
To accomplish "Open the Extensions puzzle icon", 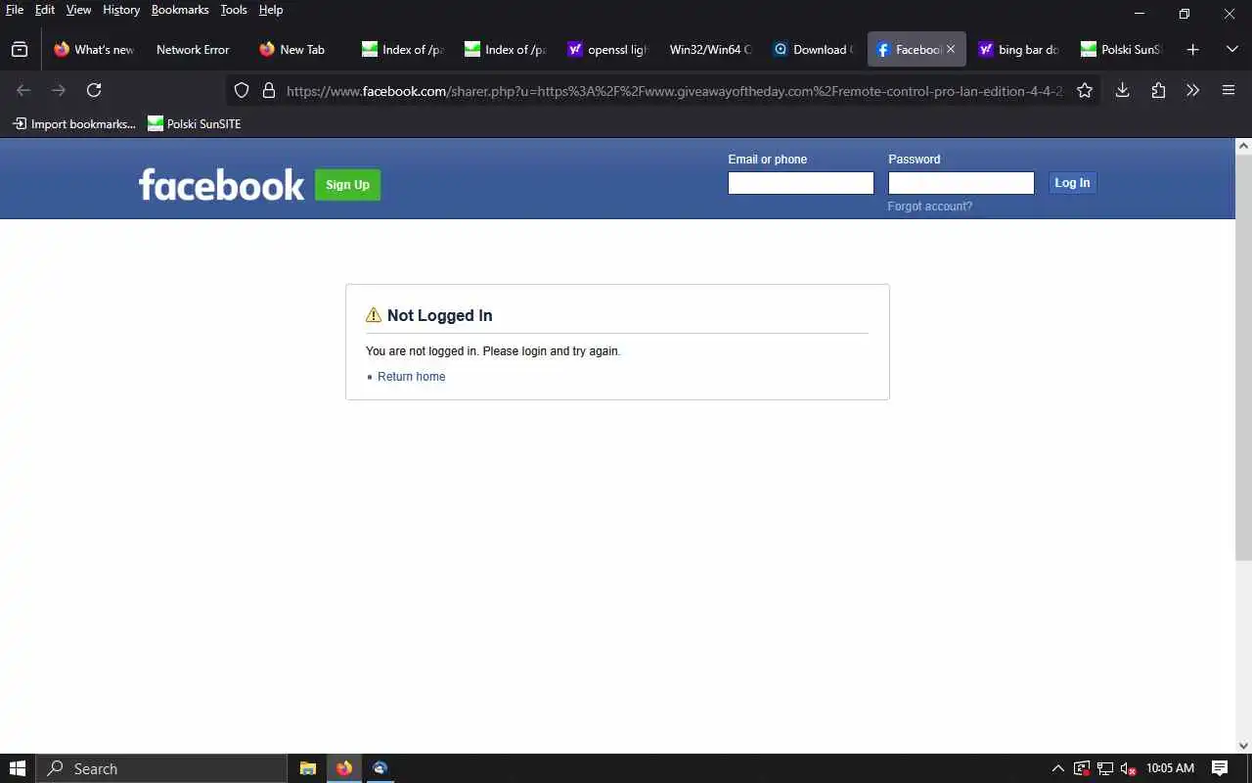I will tap(1158, 90).
